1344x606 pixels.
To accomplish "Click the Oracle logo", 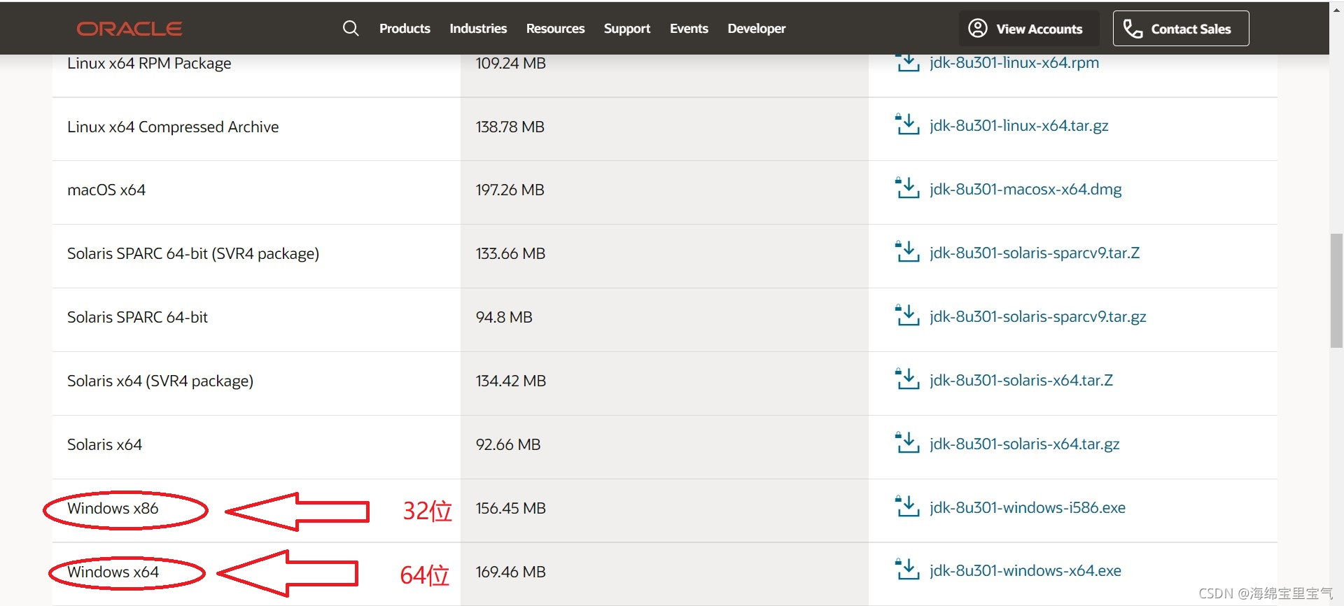I will (129, 29).
